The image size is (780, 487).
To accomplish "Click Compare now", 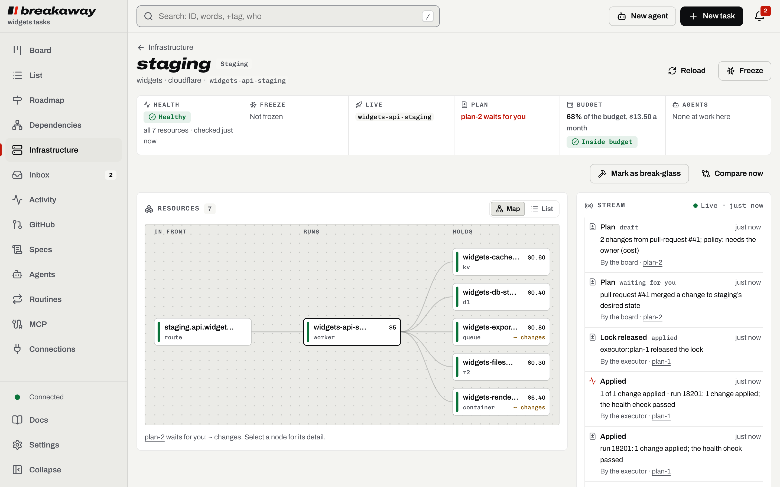I will 732,174.
